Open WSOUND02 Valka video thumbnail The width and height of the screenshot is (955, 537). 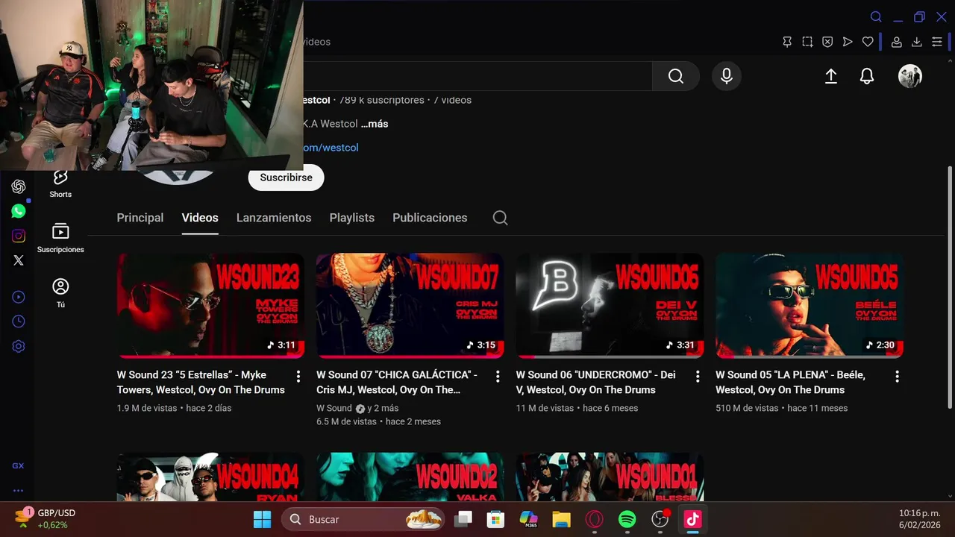tap(410, 477)
